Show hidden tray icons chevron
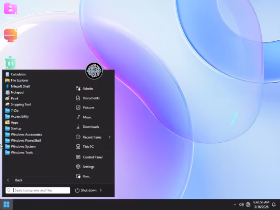The height and width of the screenshot is (210, 280). [x=235, y=204]
